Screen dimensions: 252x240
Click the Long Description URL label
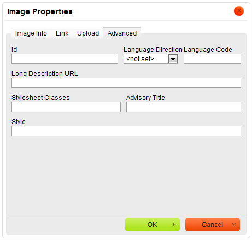tap(45, 74)
